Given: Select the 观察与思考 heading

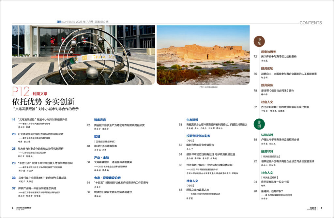Looking at the screenshot, I should (x=268, y=52).
